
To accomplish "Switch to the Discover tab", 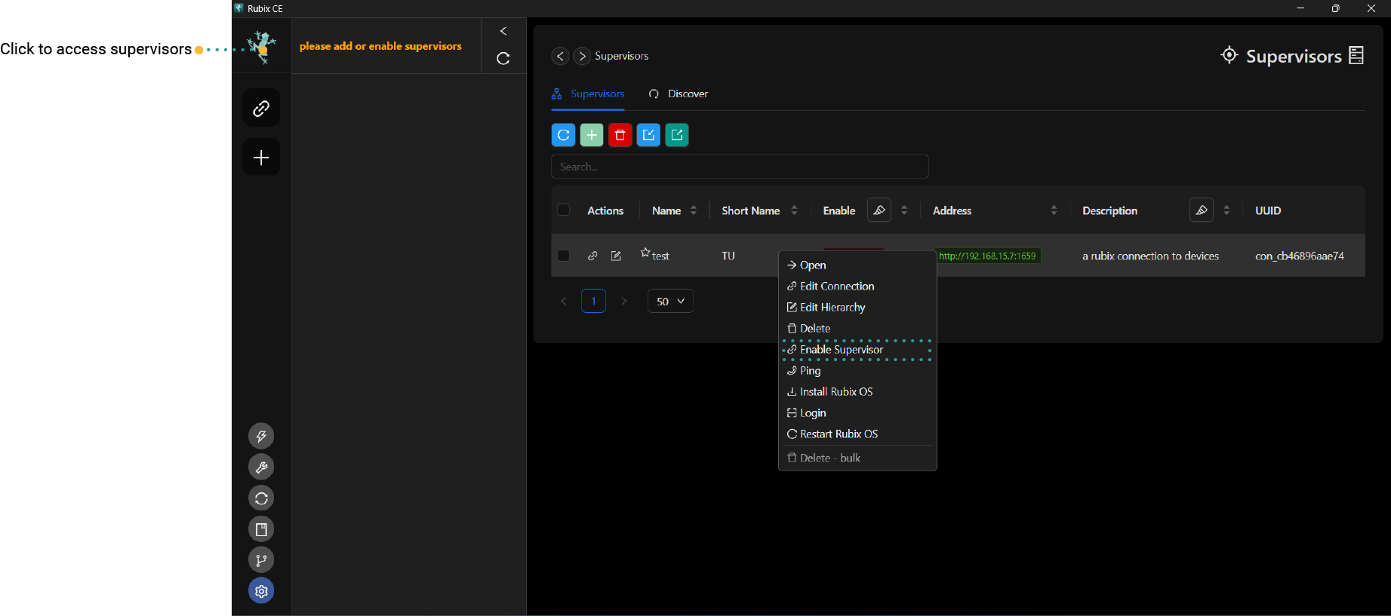I will tap(679, 94).
